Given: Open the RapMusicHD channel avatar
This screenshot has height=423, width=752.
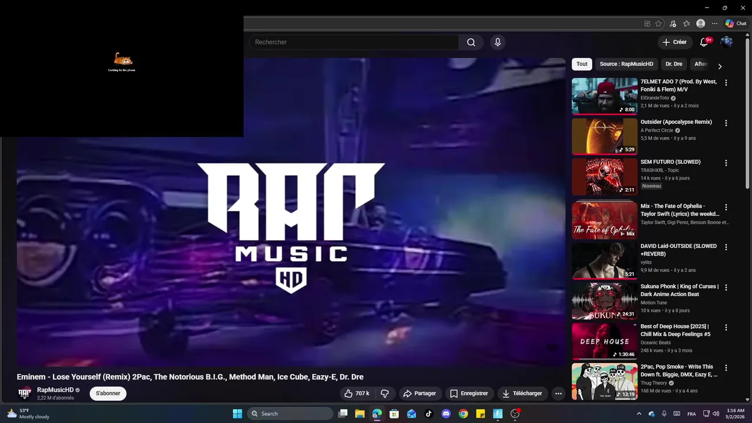Looking at the screenshot, I should pyautogui.click(x=25, y=394).
